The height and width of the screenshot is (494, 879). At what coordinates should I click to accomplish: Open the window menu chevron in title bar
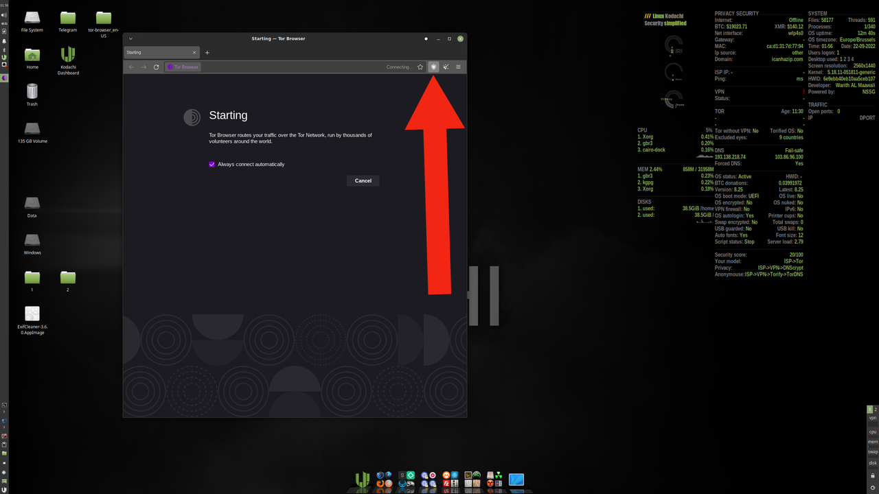click(130, 38)
